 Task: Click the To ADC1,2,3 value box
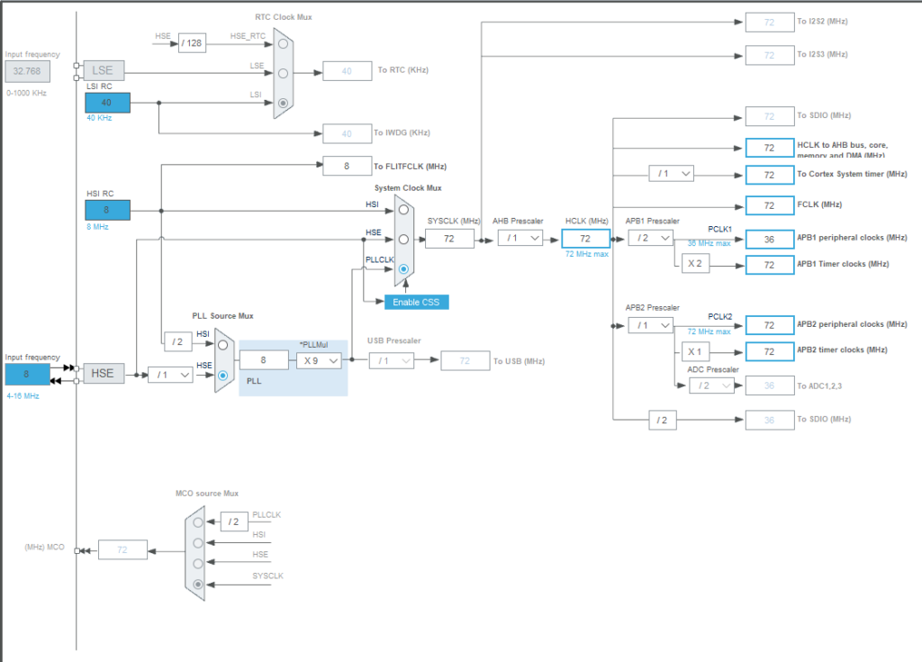click(770, 386)
